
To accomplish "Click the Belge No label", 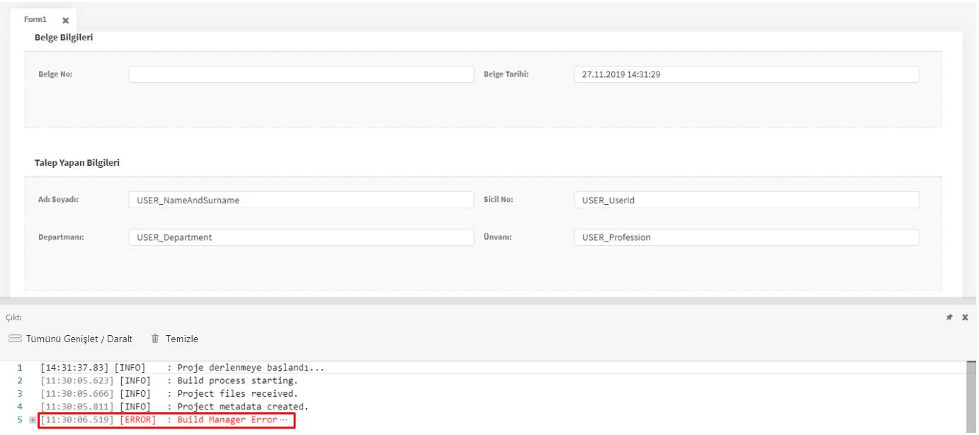I will point(55,74).
